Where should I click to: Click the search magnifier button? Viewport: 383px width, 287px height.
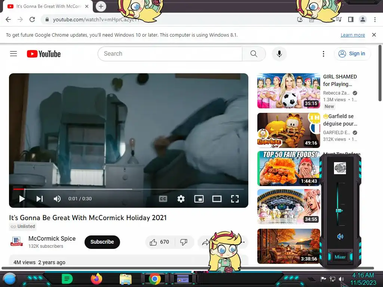coord(254,54)
